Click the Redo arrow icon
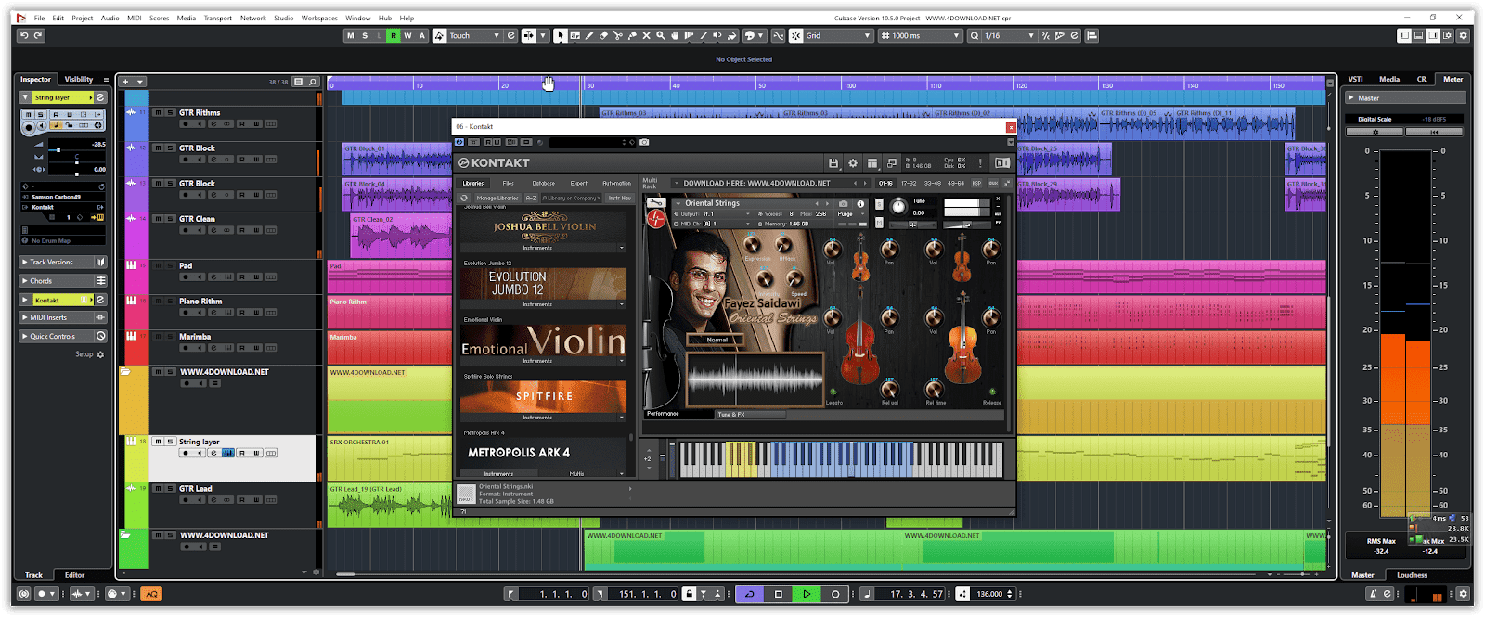 [38, 35]
